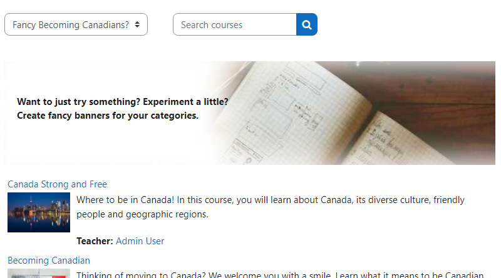Click the "people and geographic regions" text line
This screenshot has height=278, width=501.
(142, 214)
